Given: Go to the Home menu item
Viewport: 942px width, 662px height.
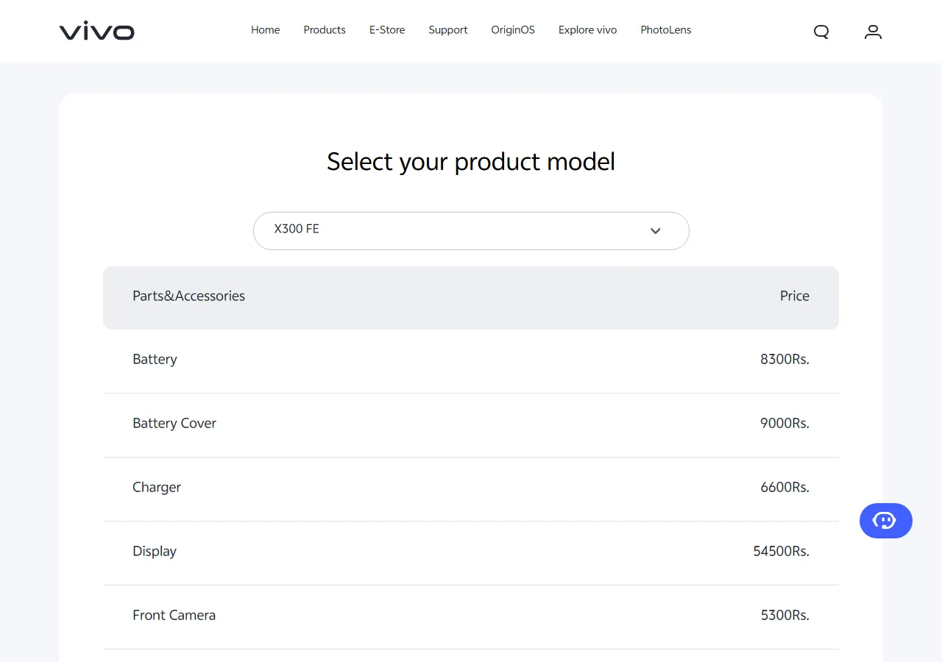Looking at the screenshot, I should pos(265,30).
